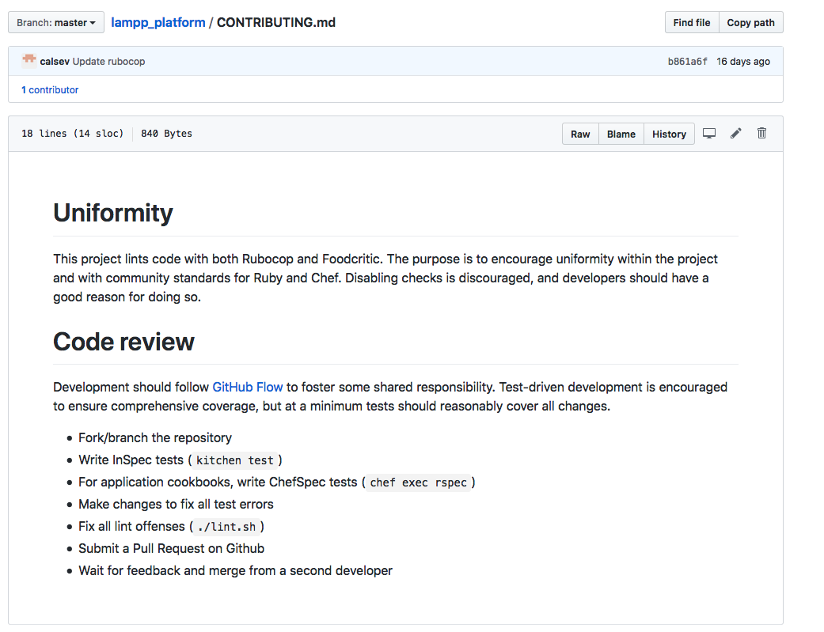Viewport: 824px width, 632px height.
Task: Edit this file using the pencil icon
Action: [735, 133]
